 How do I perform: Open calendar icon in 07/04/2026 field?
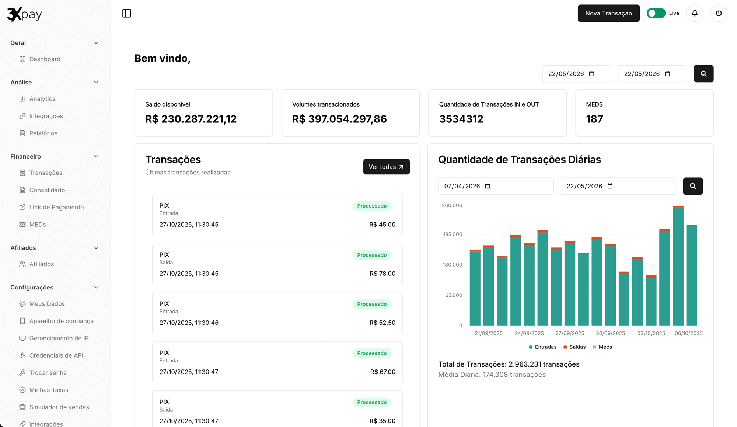[x=488, y=186]
